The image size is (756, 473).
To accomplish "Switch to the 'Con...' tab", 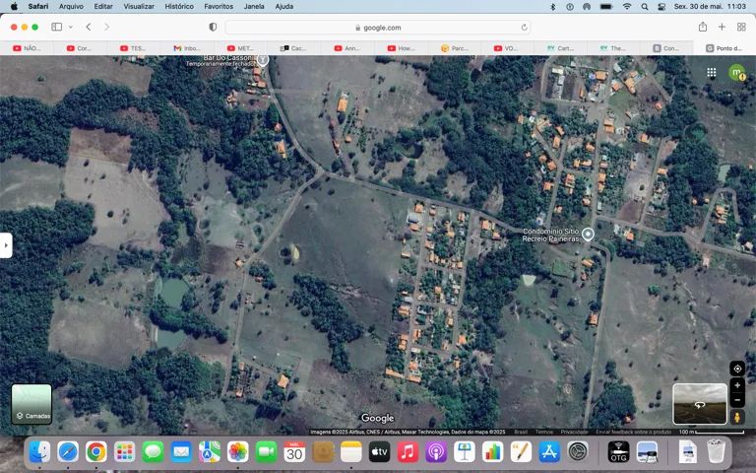I will 666,48.
